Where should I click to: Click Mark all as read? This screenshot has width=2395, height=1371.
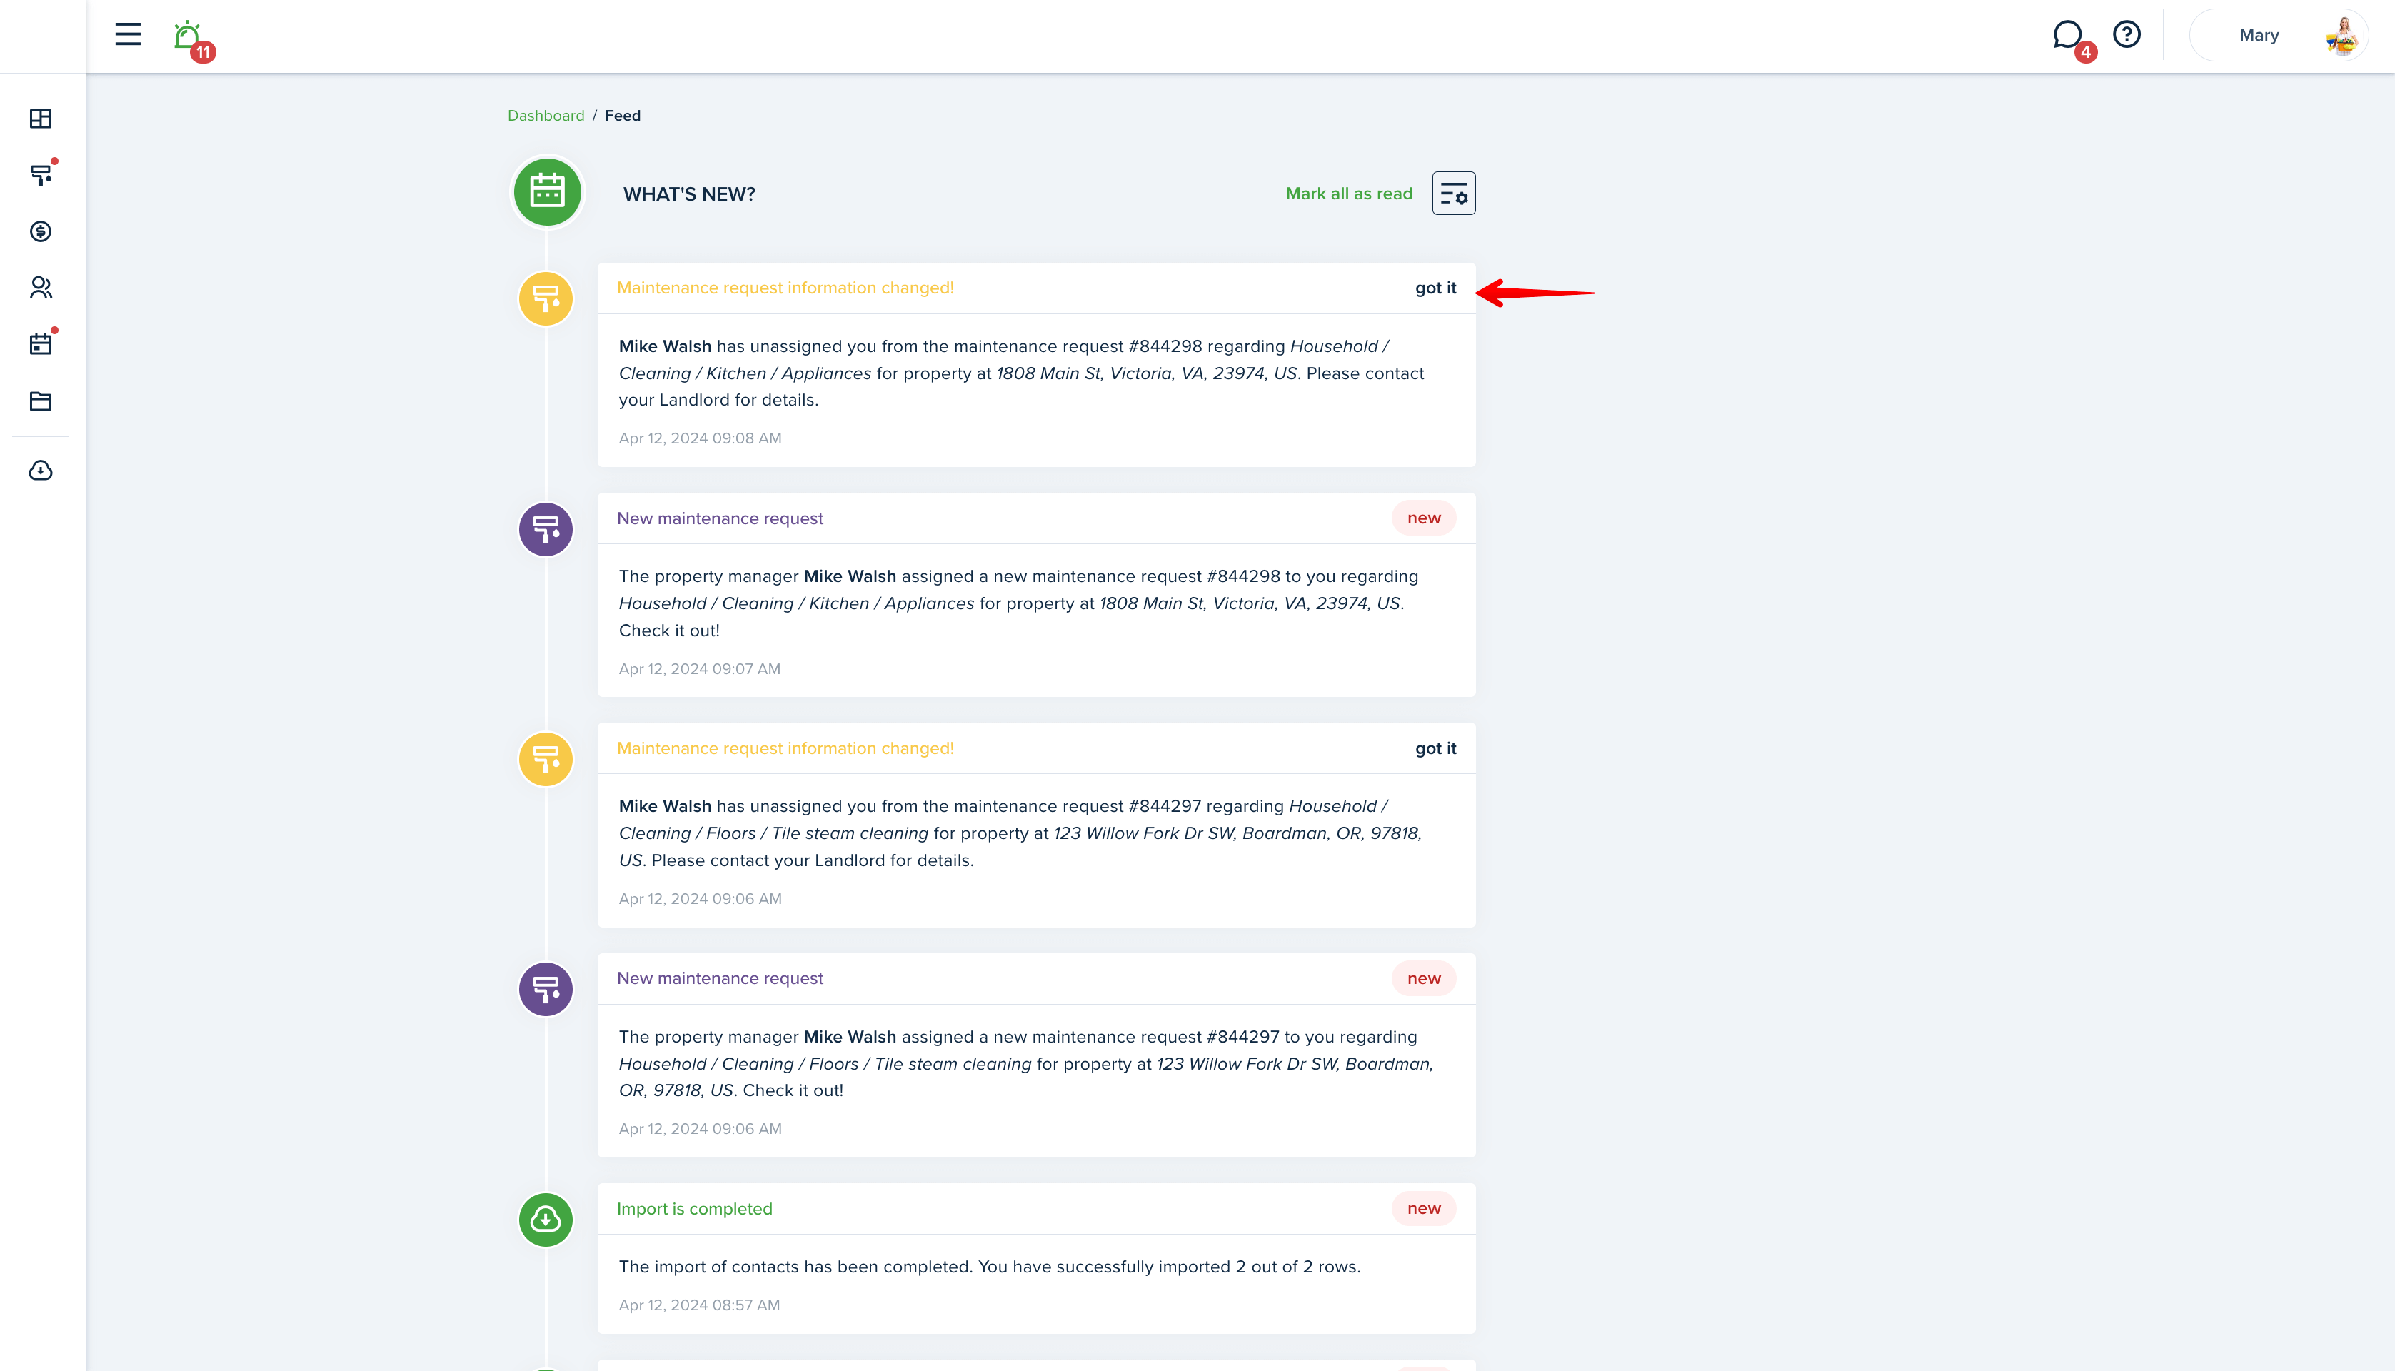1349,193
